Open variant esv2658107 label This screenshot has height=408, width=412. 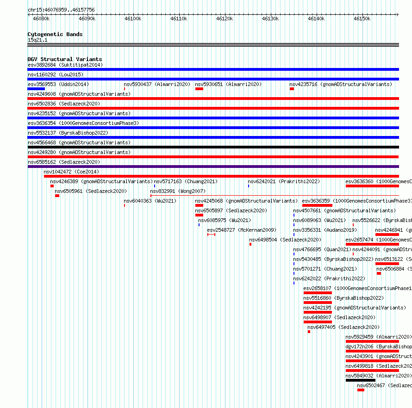coord(358,288)
